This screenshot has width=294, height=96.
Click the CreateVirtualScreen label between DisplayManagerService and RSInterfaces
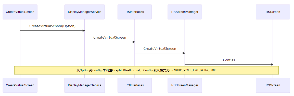[110, 37]
